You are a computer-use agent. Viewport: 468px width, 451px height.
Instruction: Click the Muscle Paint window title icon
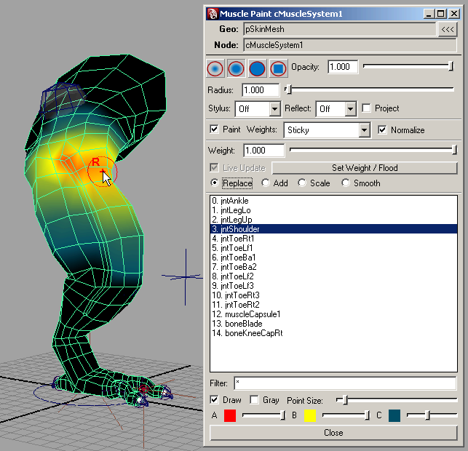pyautogui.click(x=212, y=14)
